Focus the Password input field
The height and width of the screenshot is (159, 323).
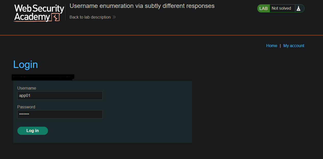tap(60, 114)
